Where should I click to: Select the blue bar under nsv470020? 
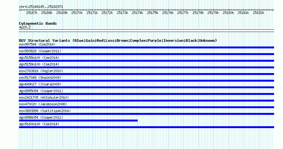coord(147,107)
